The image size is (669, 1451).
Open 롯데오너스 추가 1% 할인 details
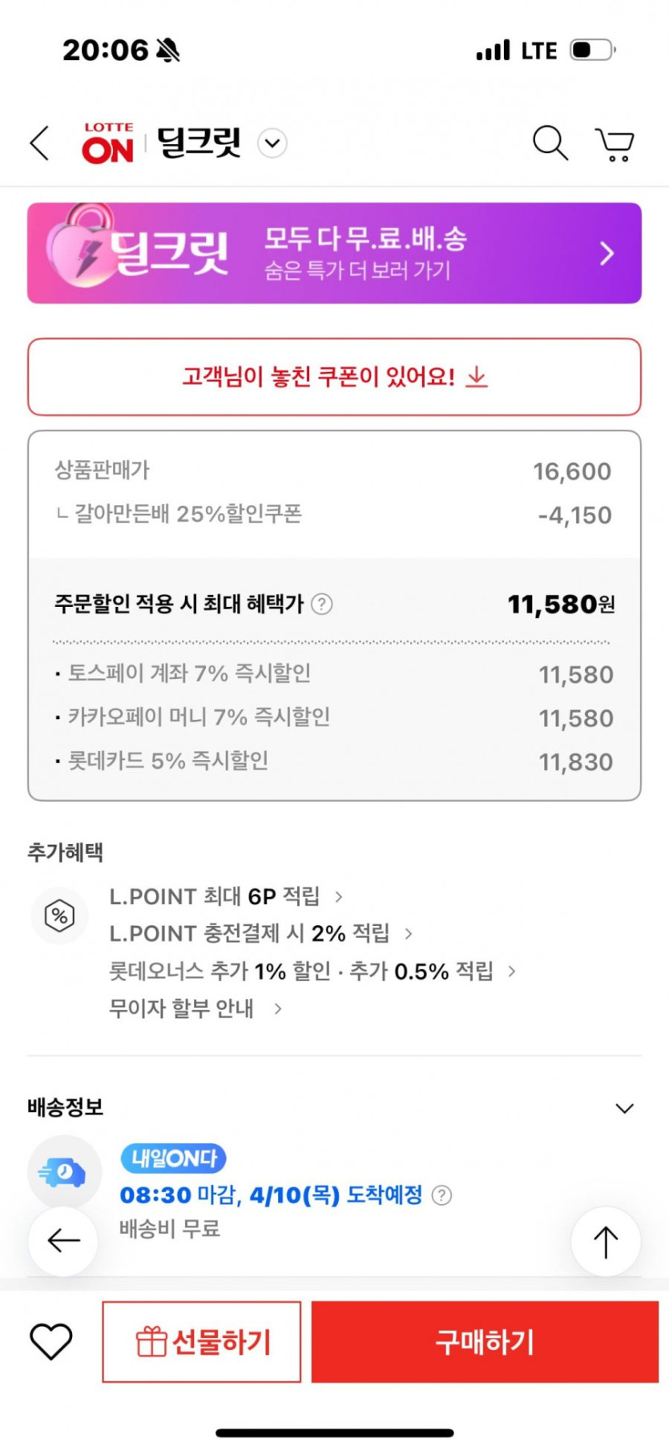pos(312,972)
